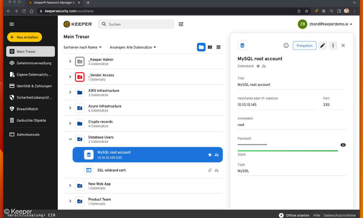Switch to folder view icon

[x=201, y=47]
